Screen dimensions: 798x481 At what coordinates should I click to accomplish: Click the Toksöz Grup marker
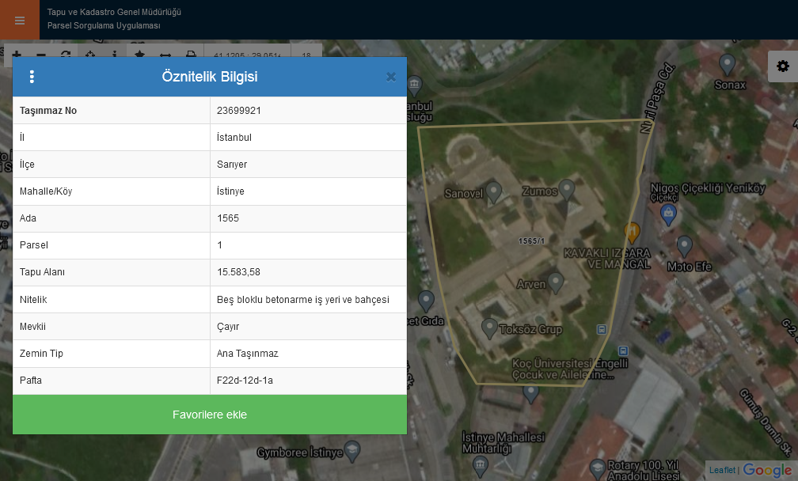(489, 328)
